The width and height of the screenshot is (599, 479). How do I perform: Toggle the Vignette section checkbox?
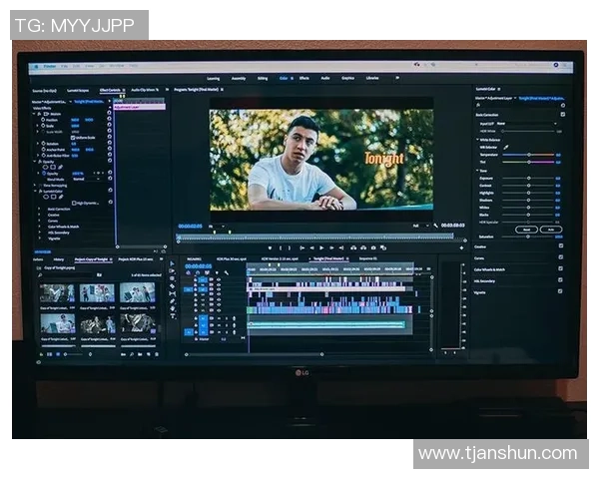(x=561, y=292)
